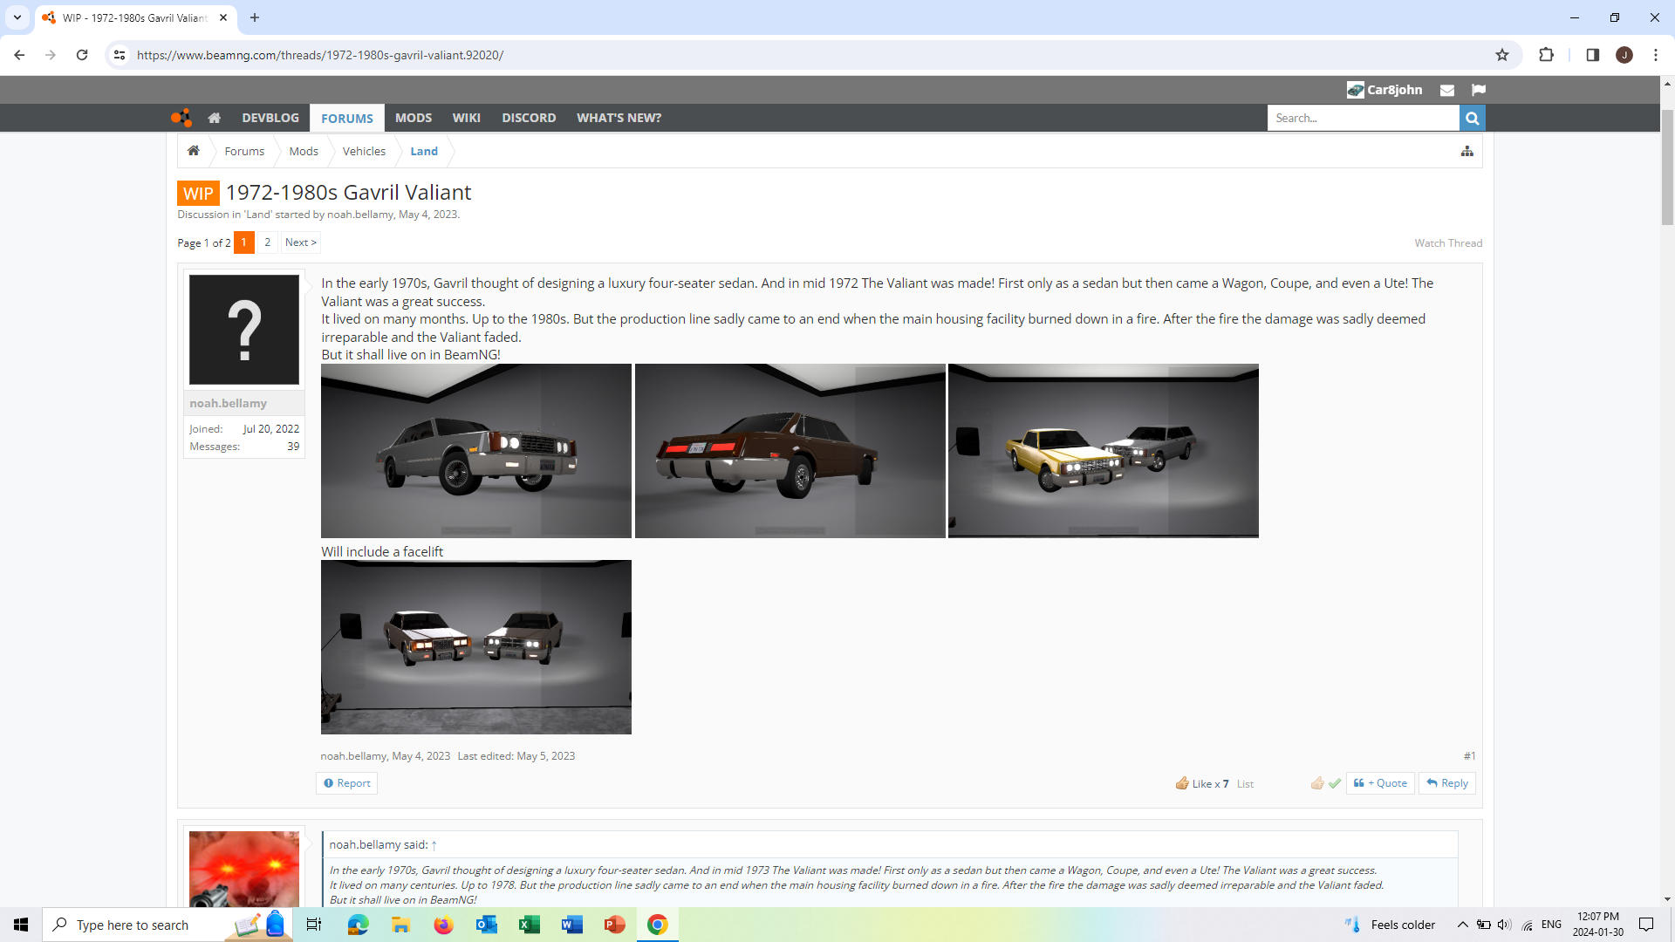Image resolution: width=1675 pixels, height=942 pixels.
Task: Open Task View on the taskbar
Action: click(x=314, y=925)
